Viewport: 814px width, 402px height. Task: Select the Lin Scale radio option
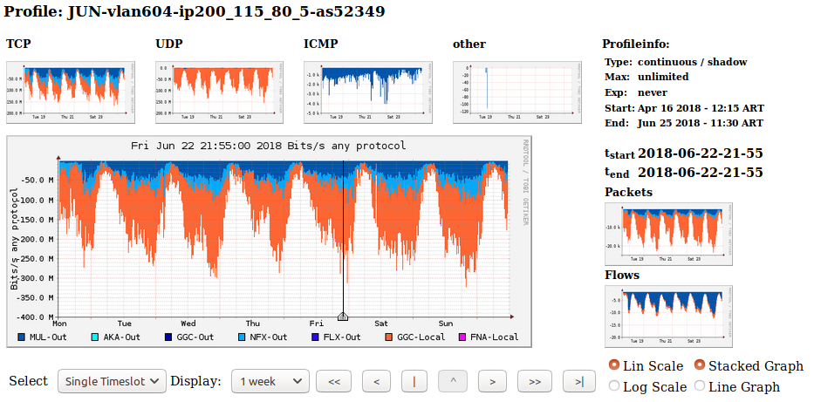614,365
